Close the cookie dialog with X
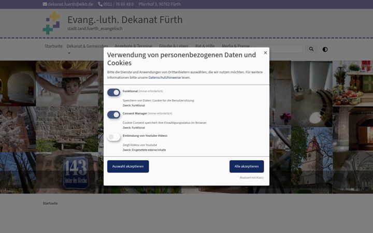Image resolution: width=373 pixels, height=233 pixels. point(265,53)
